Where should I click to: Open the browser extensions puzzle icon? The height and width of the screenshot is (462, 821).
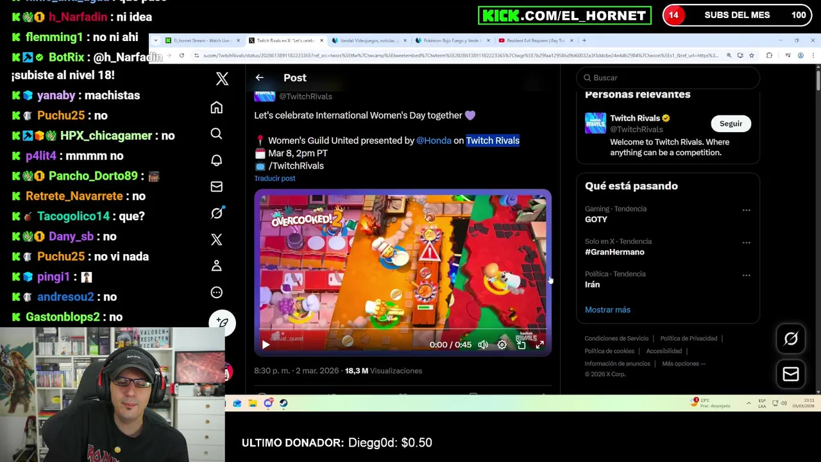[769, 56]
